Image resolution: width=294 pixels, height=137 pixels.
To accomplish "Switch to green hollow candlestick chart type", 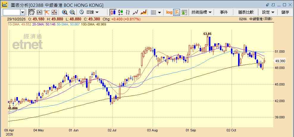I will (x=121, y=12).
